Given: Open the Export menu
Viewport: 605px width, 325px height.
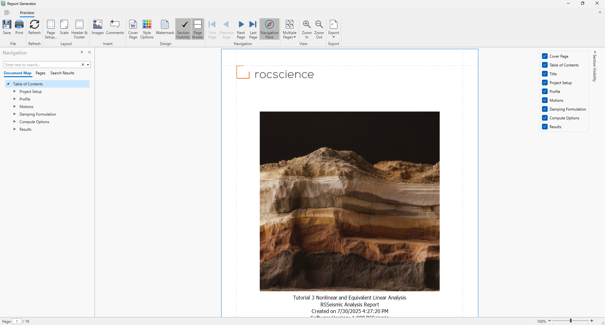Looking at the screenshot, I should click(334, 29).
